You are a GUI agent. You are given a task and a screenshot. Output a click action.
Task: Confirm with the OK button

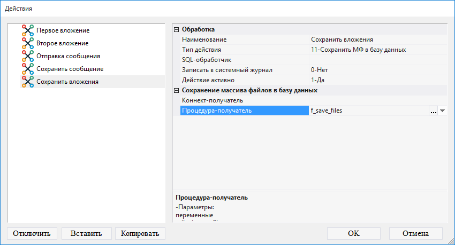tap(353, 233)
